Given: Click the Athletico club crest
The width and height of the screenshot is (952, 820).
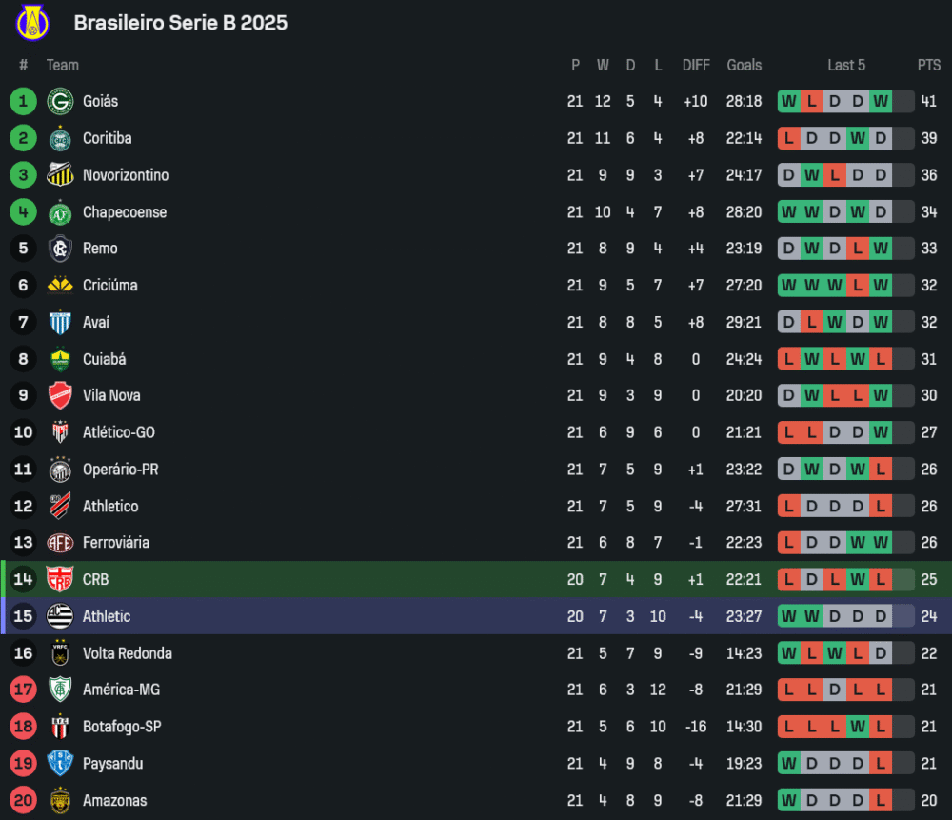Looking at the screenshot, I should coord(60,507).
